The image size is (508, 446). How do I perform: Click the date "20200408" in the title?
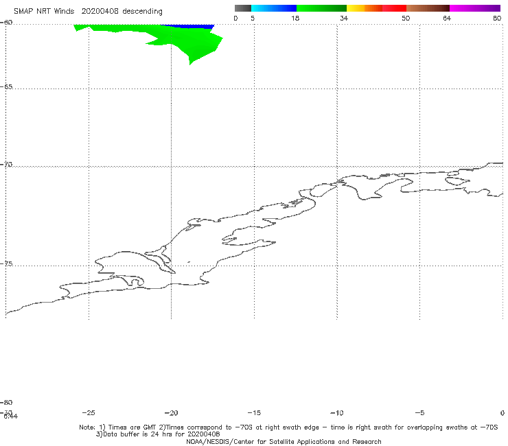[x=100, y=11]
